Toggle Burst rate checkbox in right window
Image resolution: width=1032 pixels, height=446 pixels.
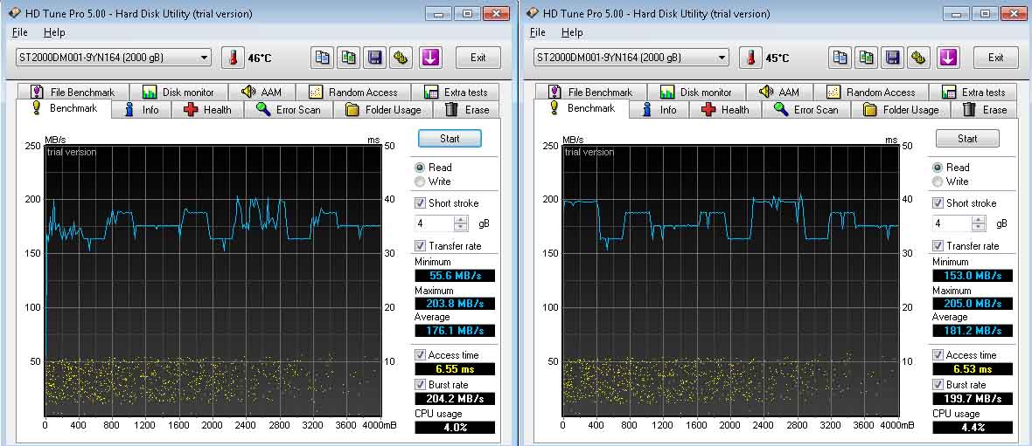pyautogui.click(x=938, y=385)
